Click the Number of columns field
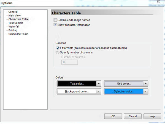 click(x=70, y=62)
